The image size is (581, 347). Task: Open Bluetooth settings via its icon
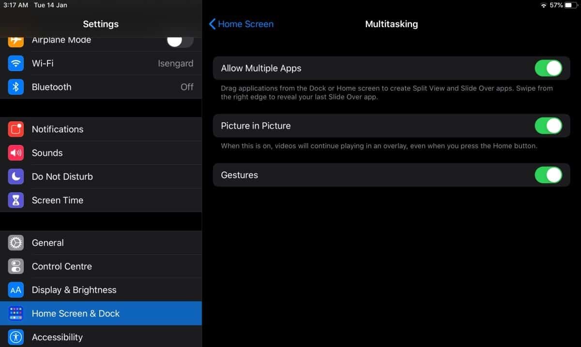tap(15, 87)
